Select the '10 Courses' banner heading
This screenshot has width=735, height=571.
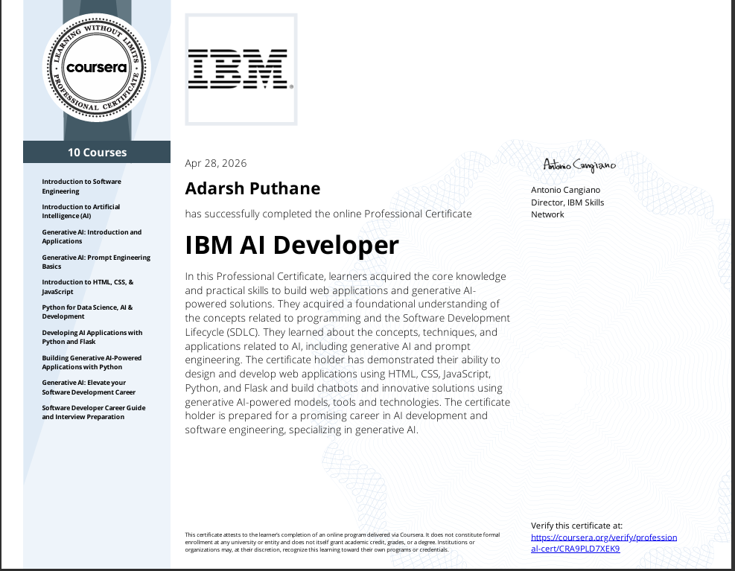click(x=97, y=153)
